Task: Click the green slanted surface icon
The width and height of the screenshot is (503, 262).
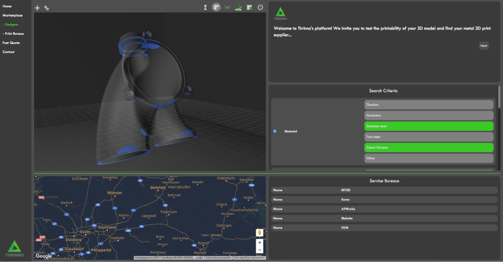Action: pyautogui.click(x=239, y=8)
